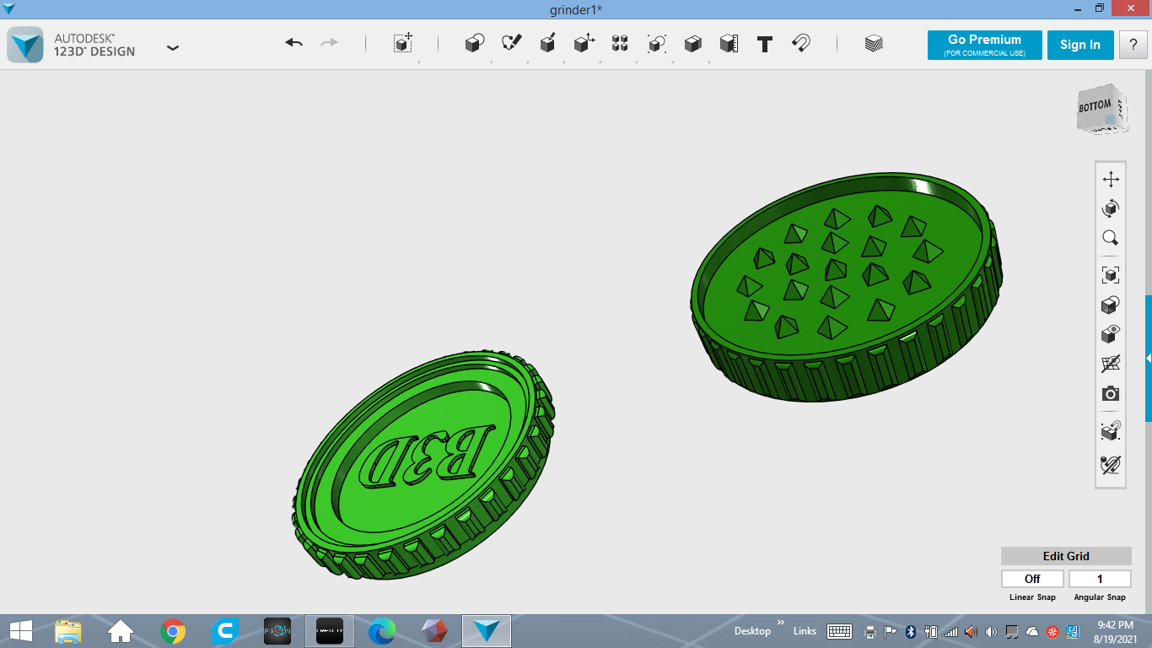Take a screenshot with camera icon
Screen dimensions: 1152x648
(x=1111, y=394)
